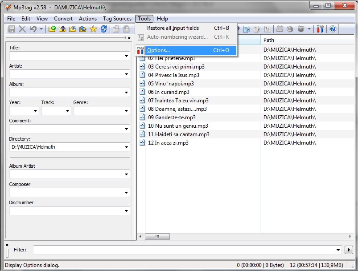Click the Auto-numbering wizard toolbar icon
358x271 pixels.
[267, 29]
